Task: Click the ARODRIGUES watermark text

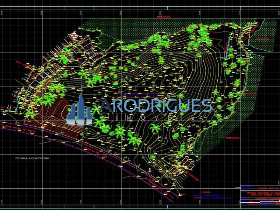Action: 156,105
